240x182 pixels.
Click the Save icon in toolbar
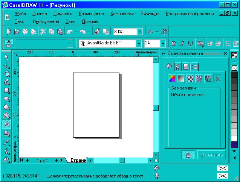(25, 32)
